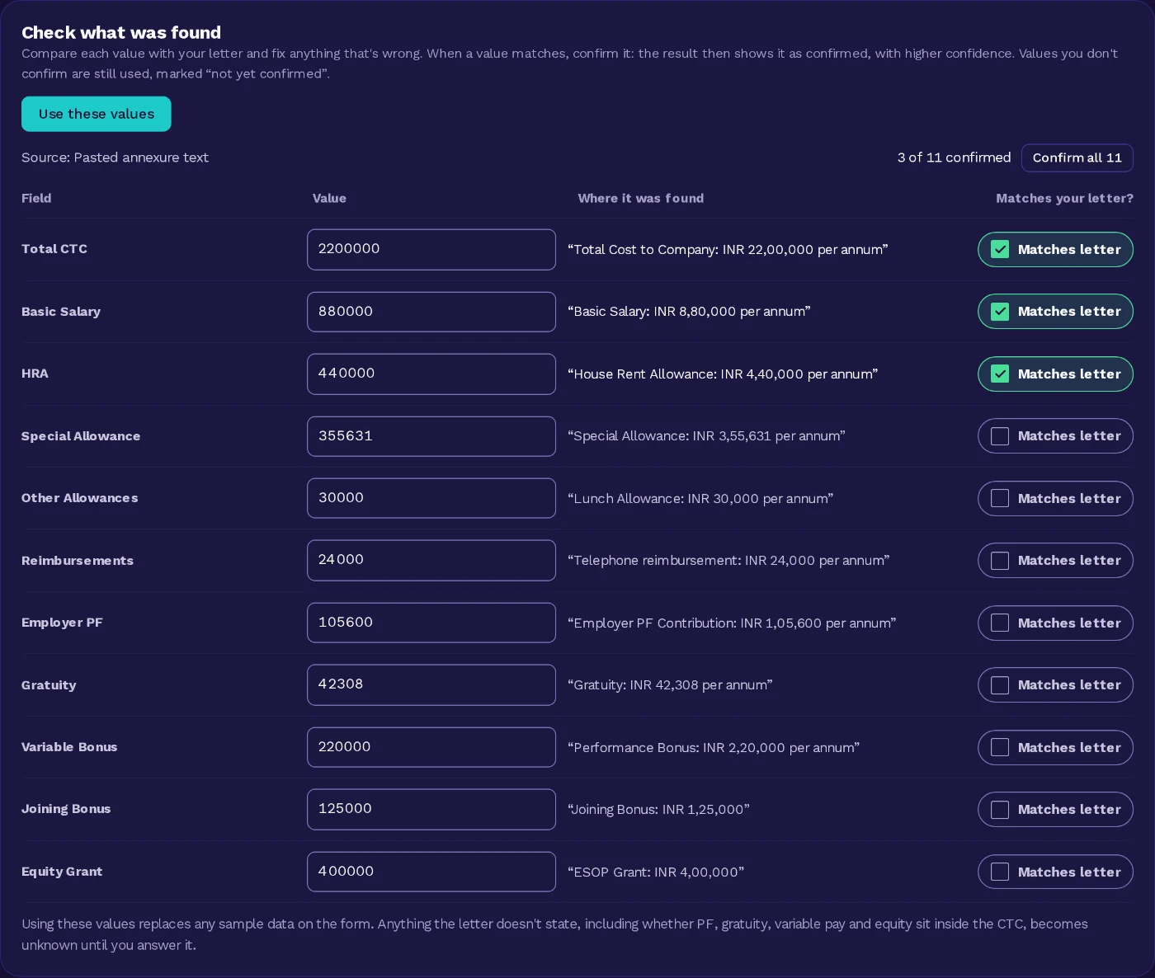The width and height of the screenshot is (1155, 978).
Task: Edit the Gratuity value field
Action: 431,684
